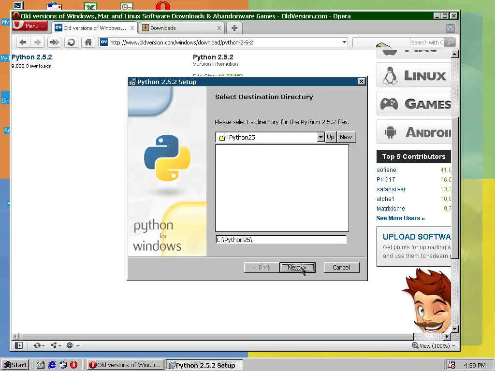
Task: Switch to Old versions of Windows taskbar button
Action: point(125,365)
